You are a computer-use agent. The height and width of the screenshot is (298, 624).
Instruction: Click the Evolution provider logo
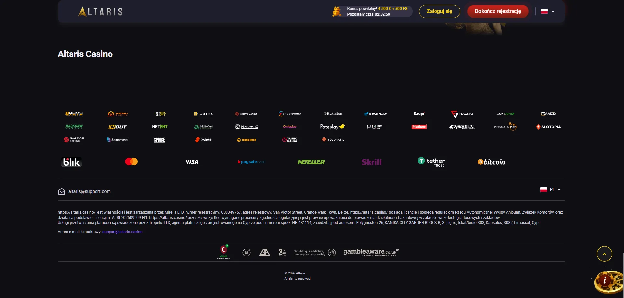coord(333,114)
